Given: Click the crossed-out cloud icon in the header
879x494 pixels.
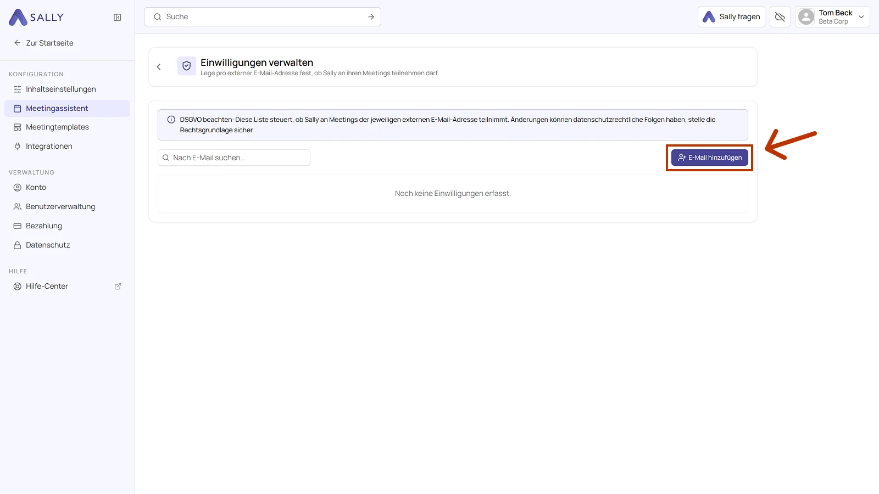Looking at the screenshot, I should coord(780,17).
